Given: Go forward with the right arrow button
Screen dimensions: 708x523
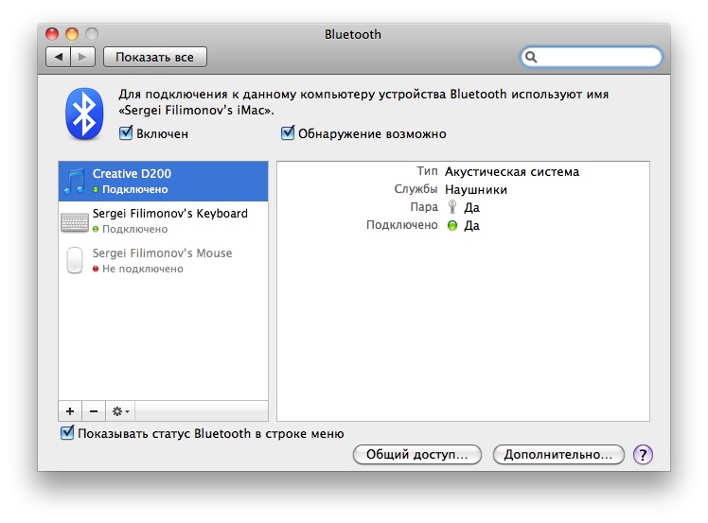Looking at the screenshot, I should (x=82, y=57).
